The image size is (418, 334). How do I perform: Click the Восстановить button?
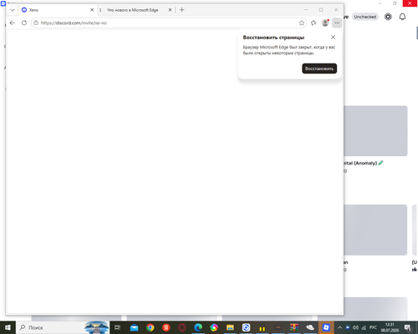(x=319, y=68)
